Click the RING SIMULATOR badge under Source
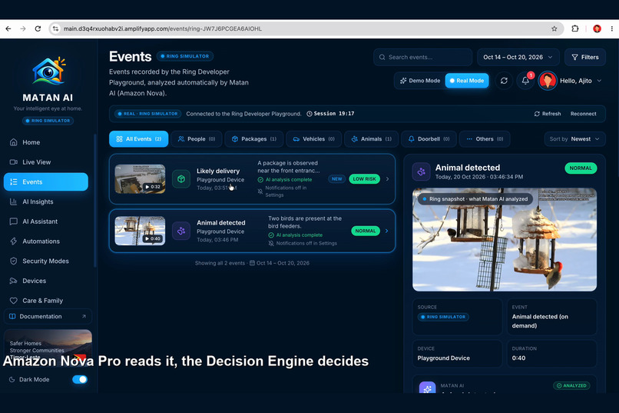The height and width of the screenshot is (413, 619). [x=443, y=317]
